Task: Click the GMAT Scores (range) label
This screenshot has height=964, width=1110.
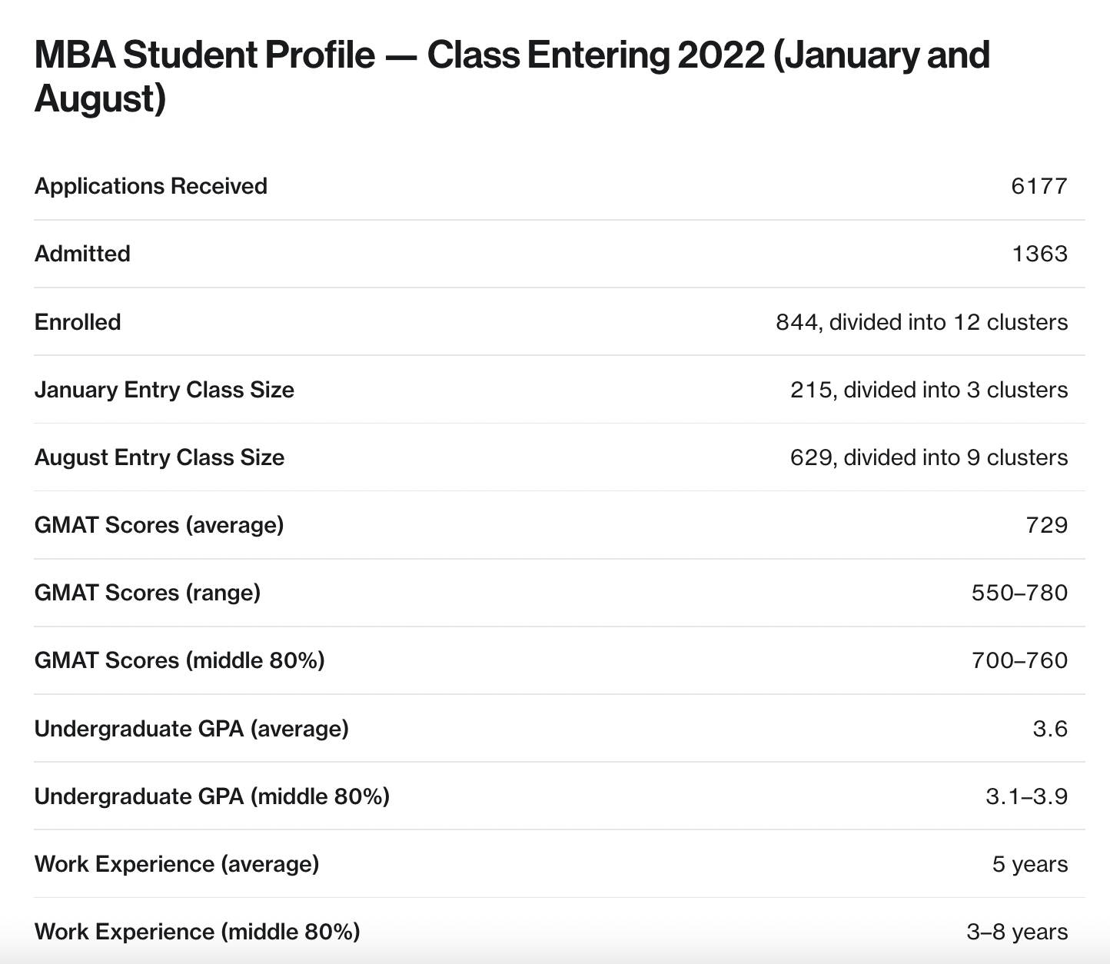Action: coord(148,592)
